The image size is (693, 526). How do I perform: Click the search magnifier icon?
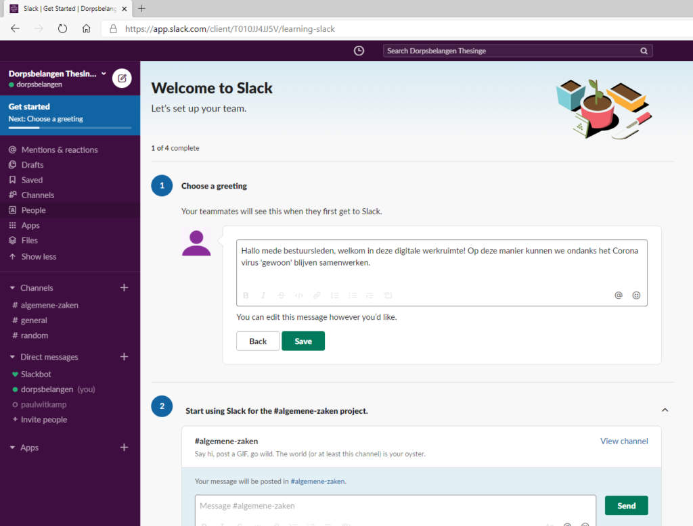click(x=644, y=51)
